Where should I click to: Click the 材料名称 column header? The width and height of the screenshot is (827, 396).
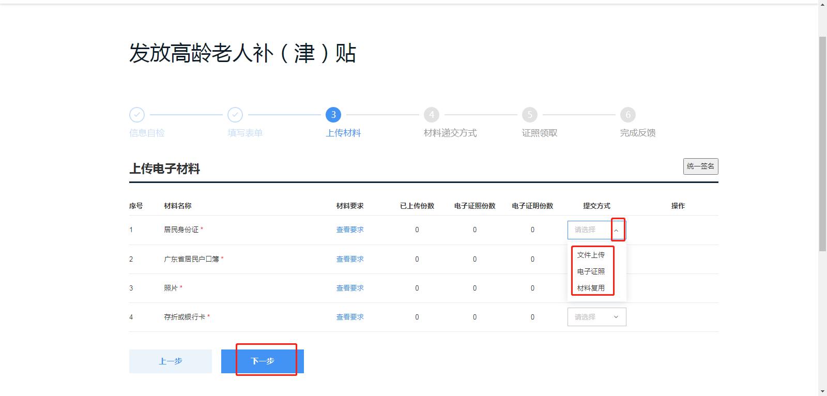[x=178, y=206]
